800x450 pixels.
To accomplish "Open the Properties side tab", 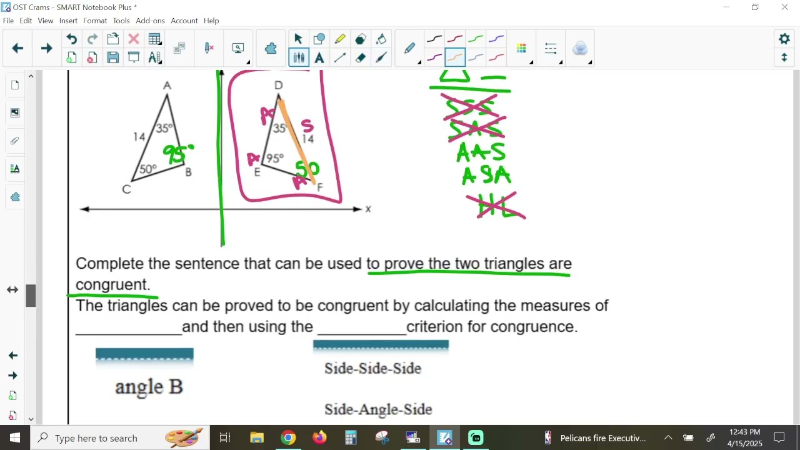I will pos(14,169).
